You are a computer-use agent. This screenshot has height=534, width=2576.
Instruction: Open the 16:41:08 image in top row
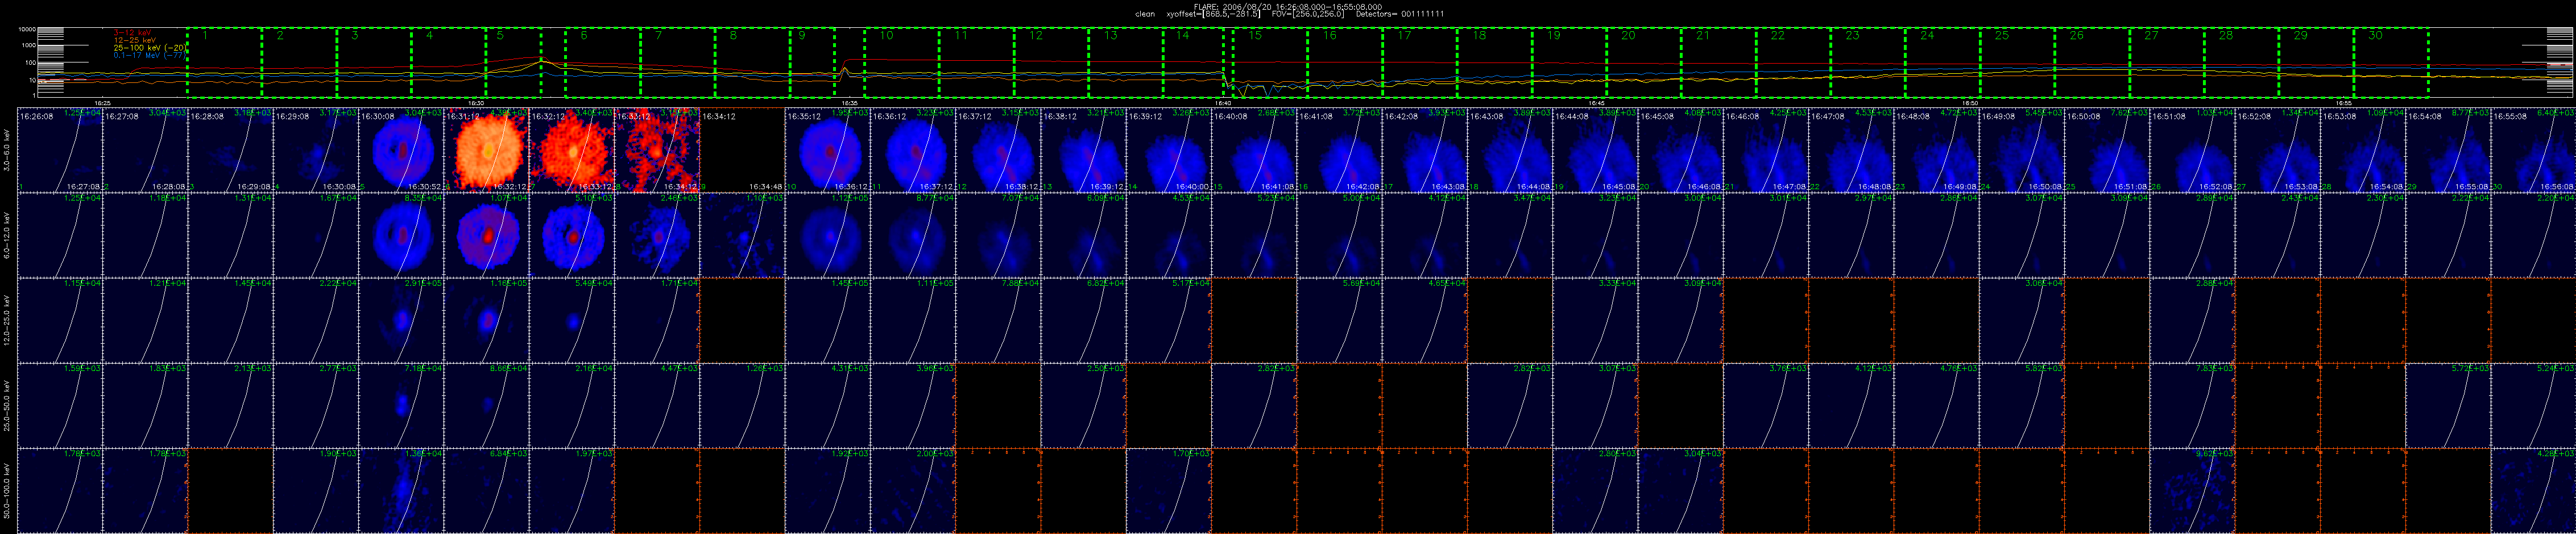point(1338,150)
